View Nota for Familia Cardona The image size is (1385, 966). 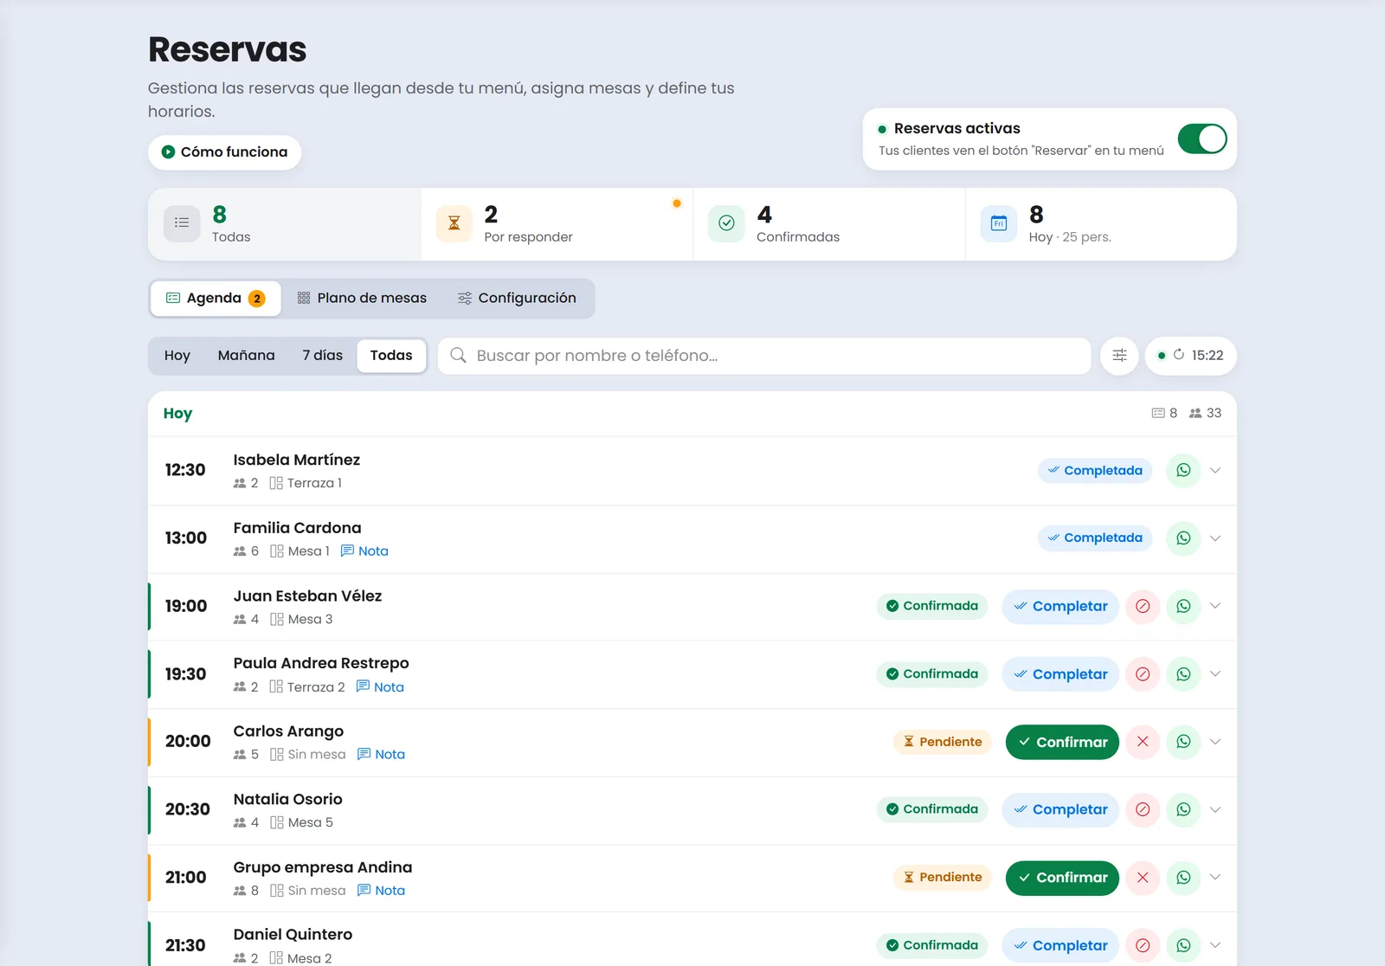[x=364, y=551]
